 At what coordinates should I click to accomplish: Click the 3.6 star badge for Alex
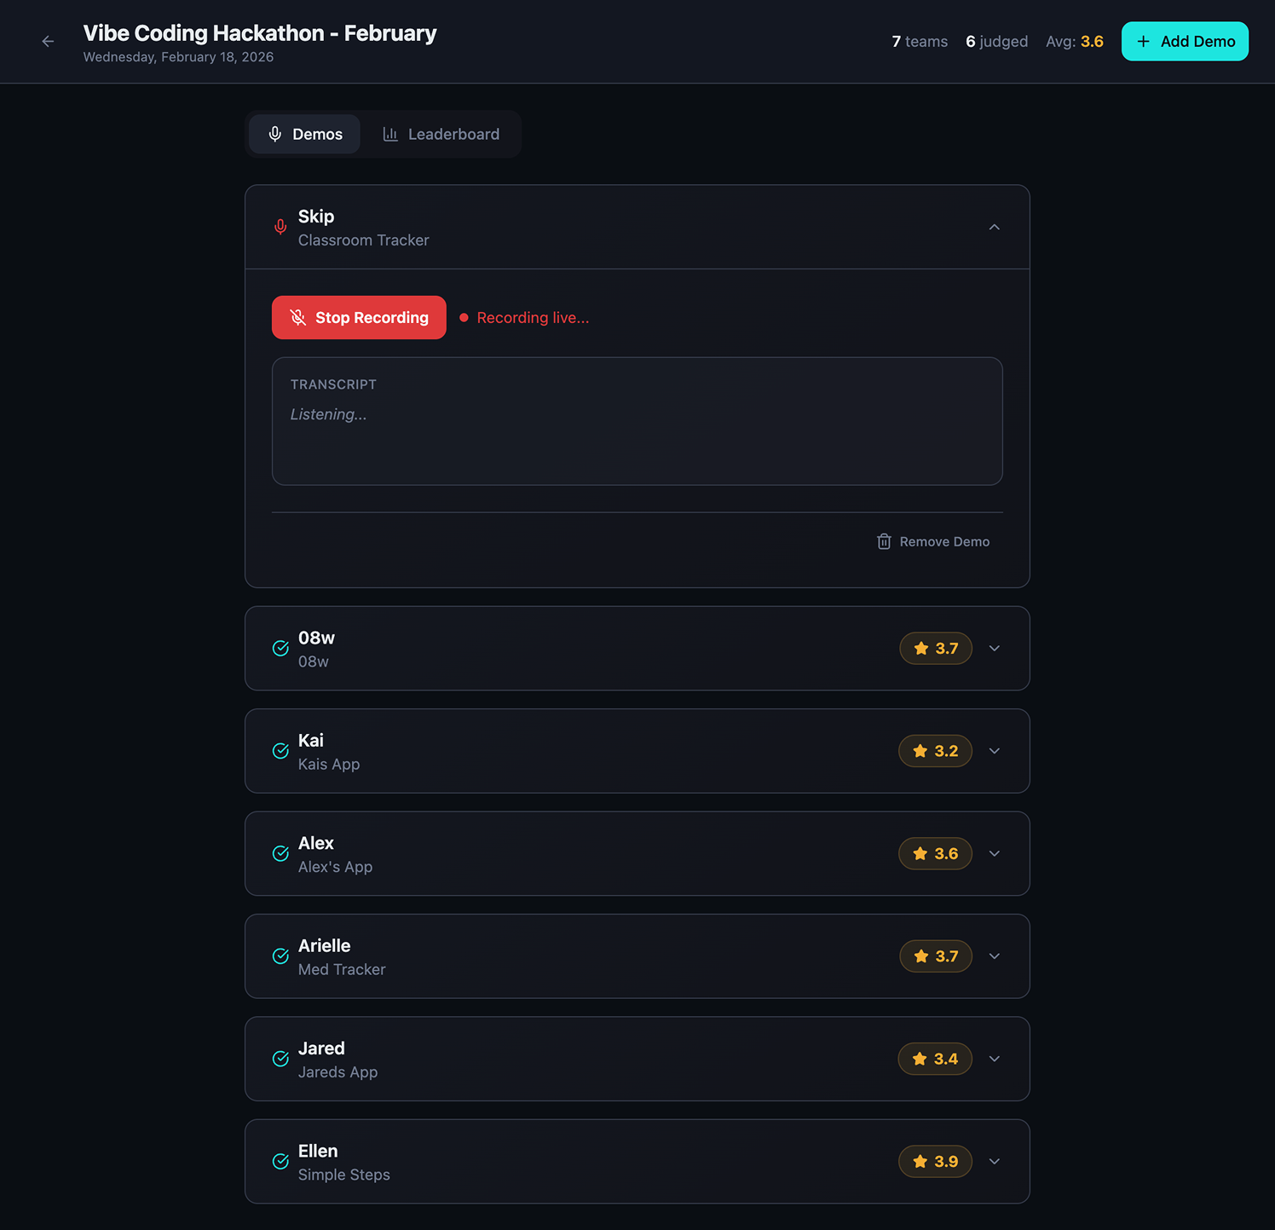(x=934, y=853)
